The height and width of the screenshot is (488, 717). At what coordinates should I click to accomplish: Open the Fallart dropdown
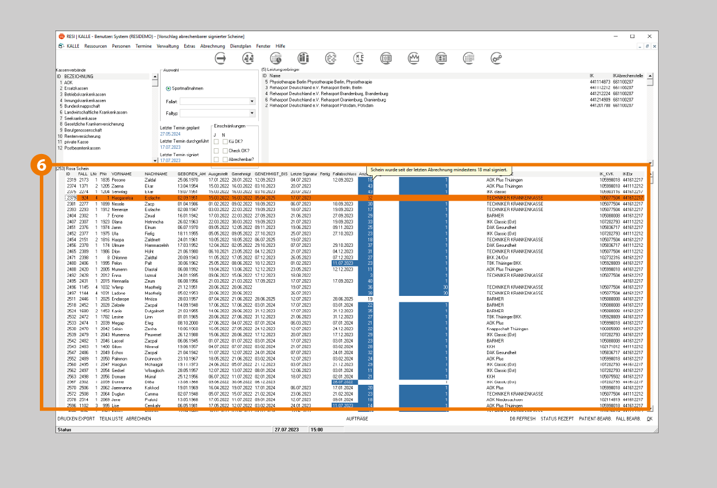[252, 101]
